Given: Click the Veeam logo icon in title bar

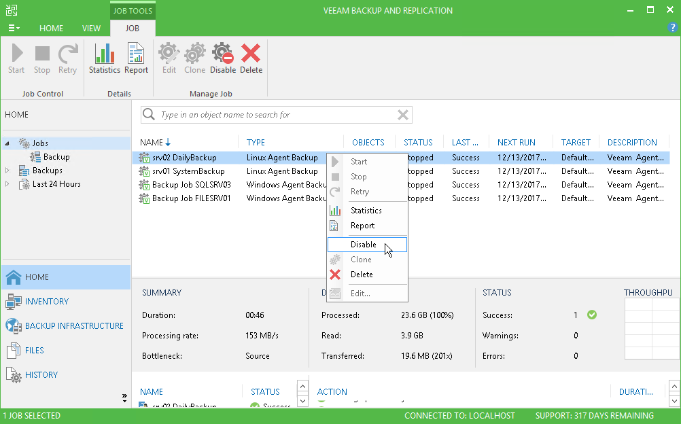Looking at the screenshot, I should coord(12,10).
